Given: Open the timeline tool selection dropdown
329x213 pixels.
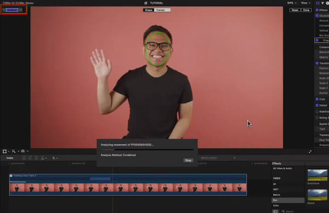Looking at the screenshot, I should (57, 158).
